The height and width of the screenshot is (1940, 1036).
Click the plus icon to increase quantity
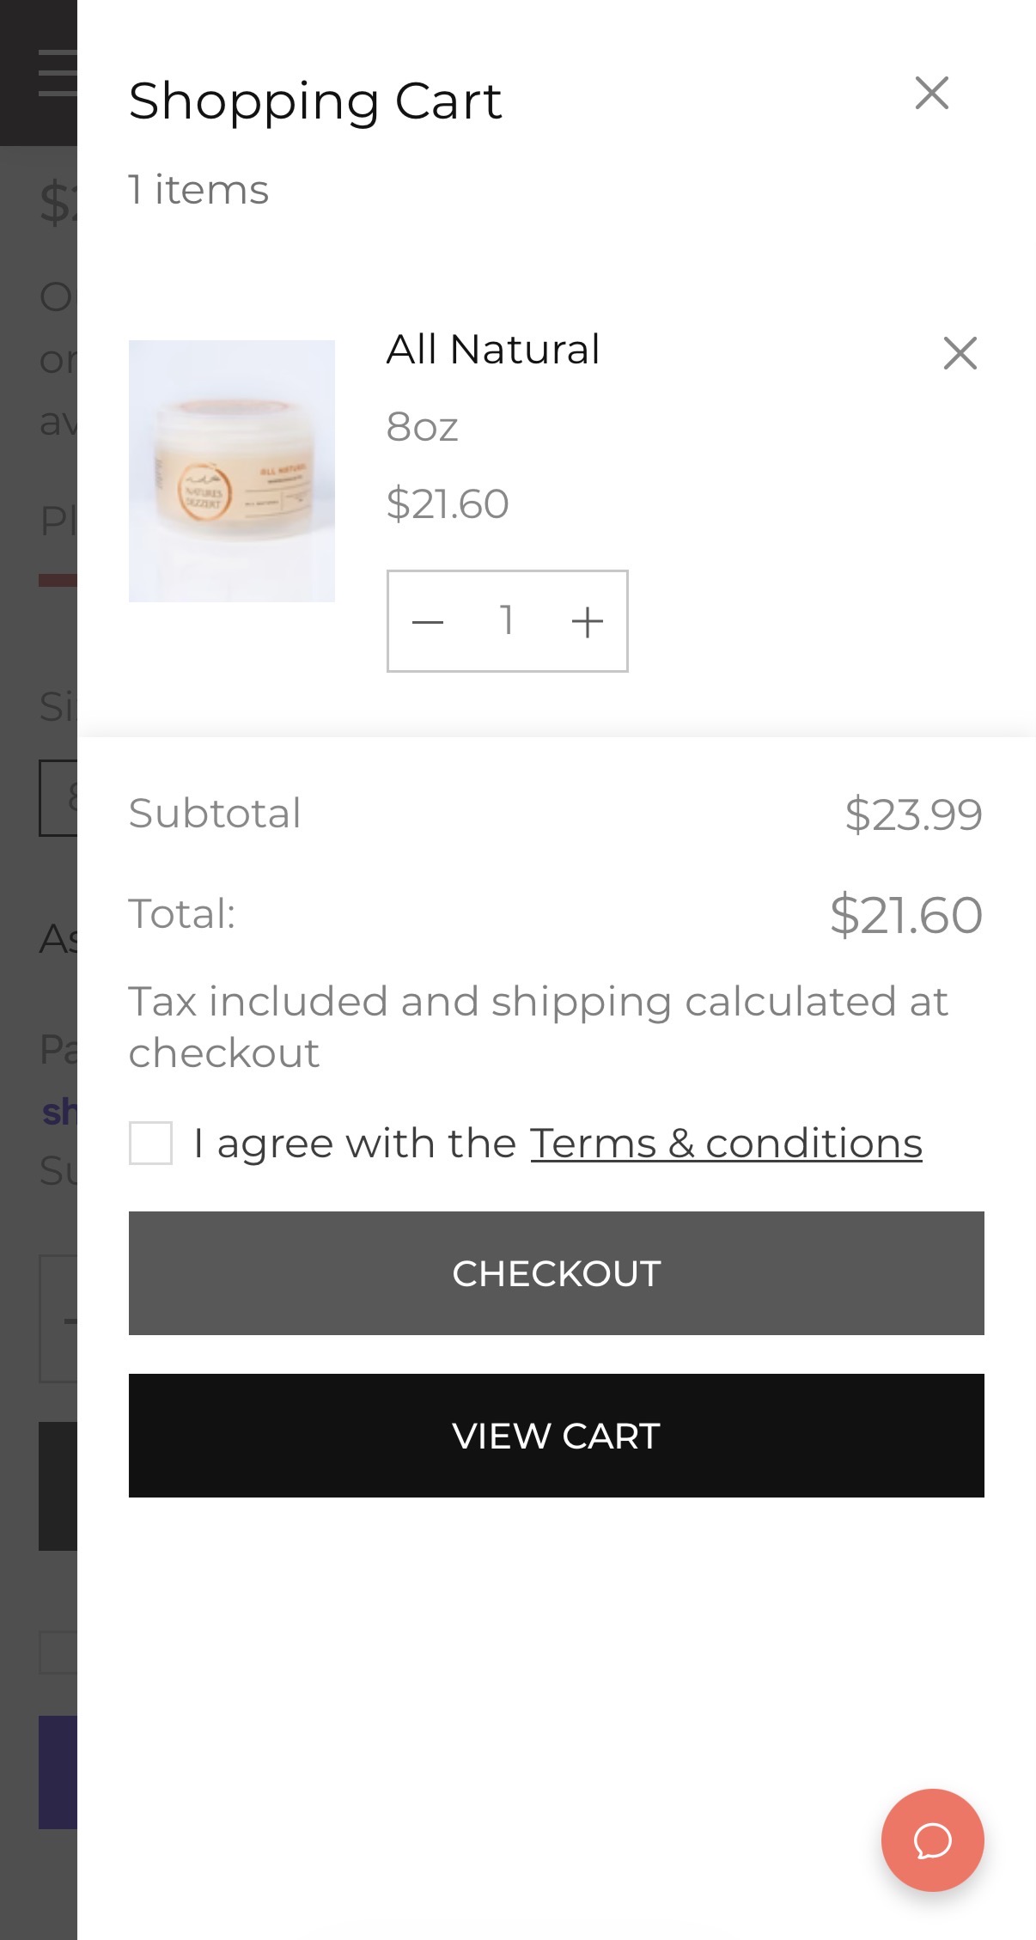tap(587, 620)
